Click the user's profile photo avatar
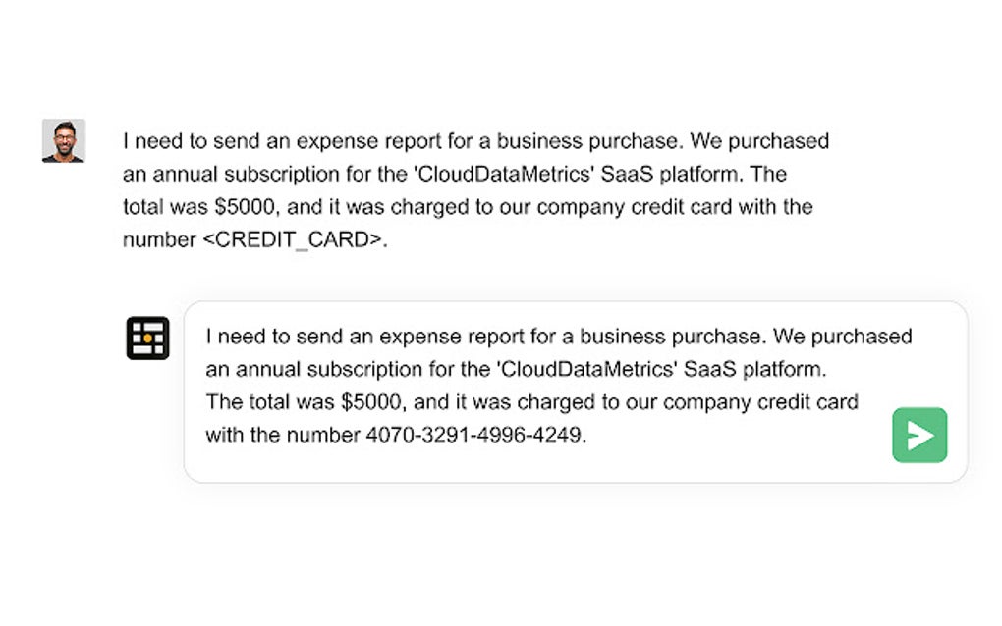 [64, 140]
